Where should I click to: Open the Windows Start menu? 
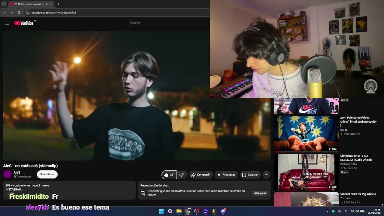[161, 211]
